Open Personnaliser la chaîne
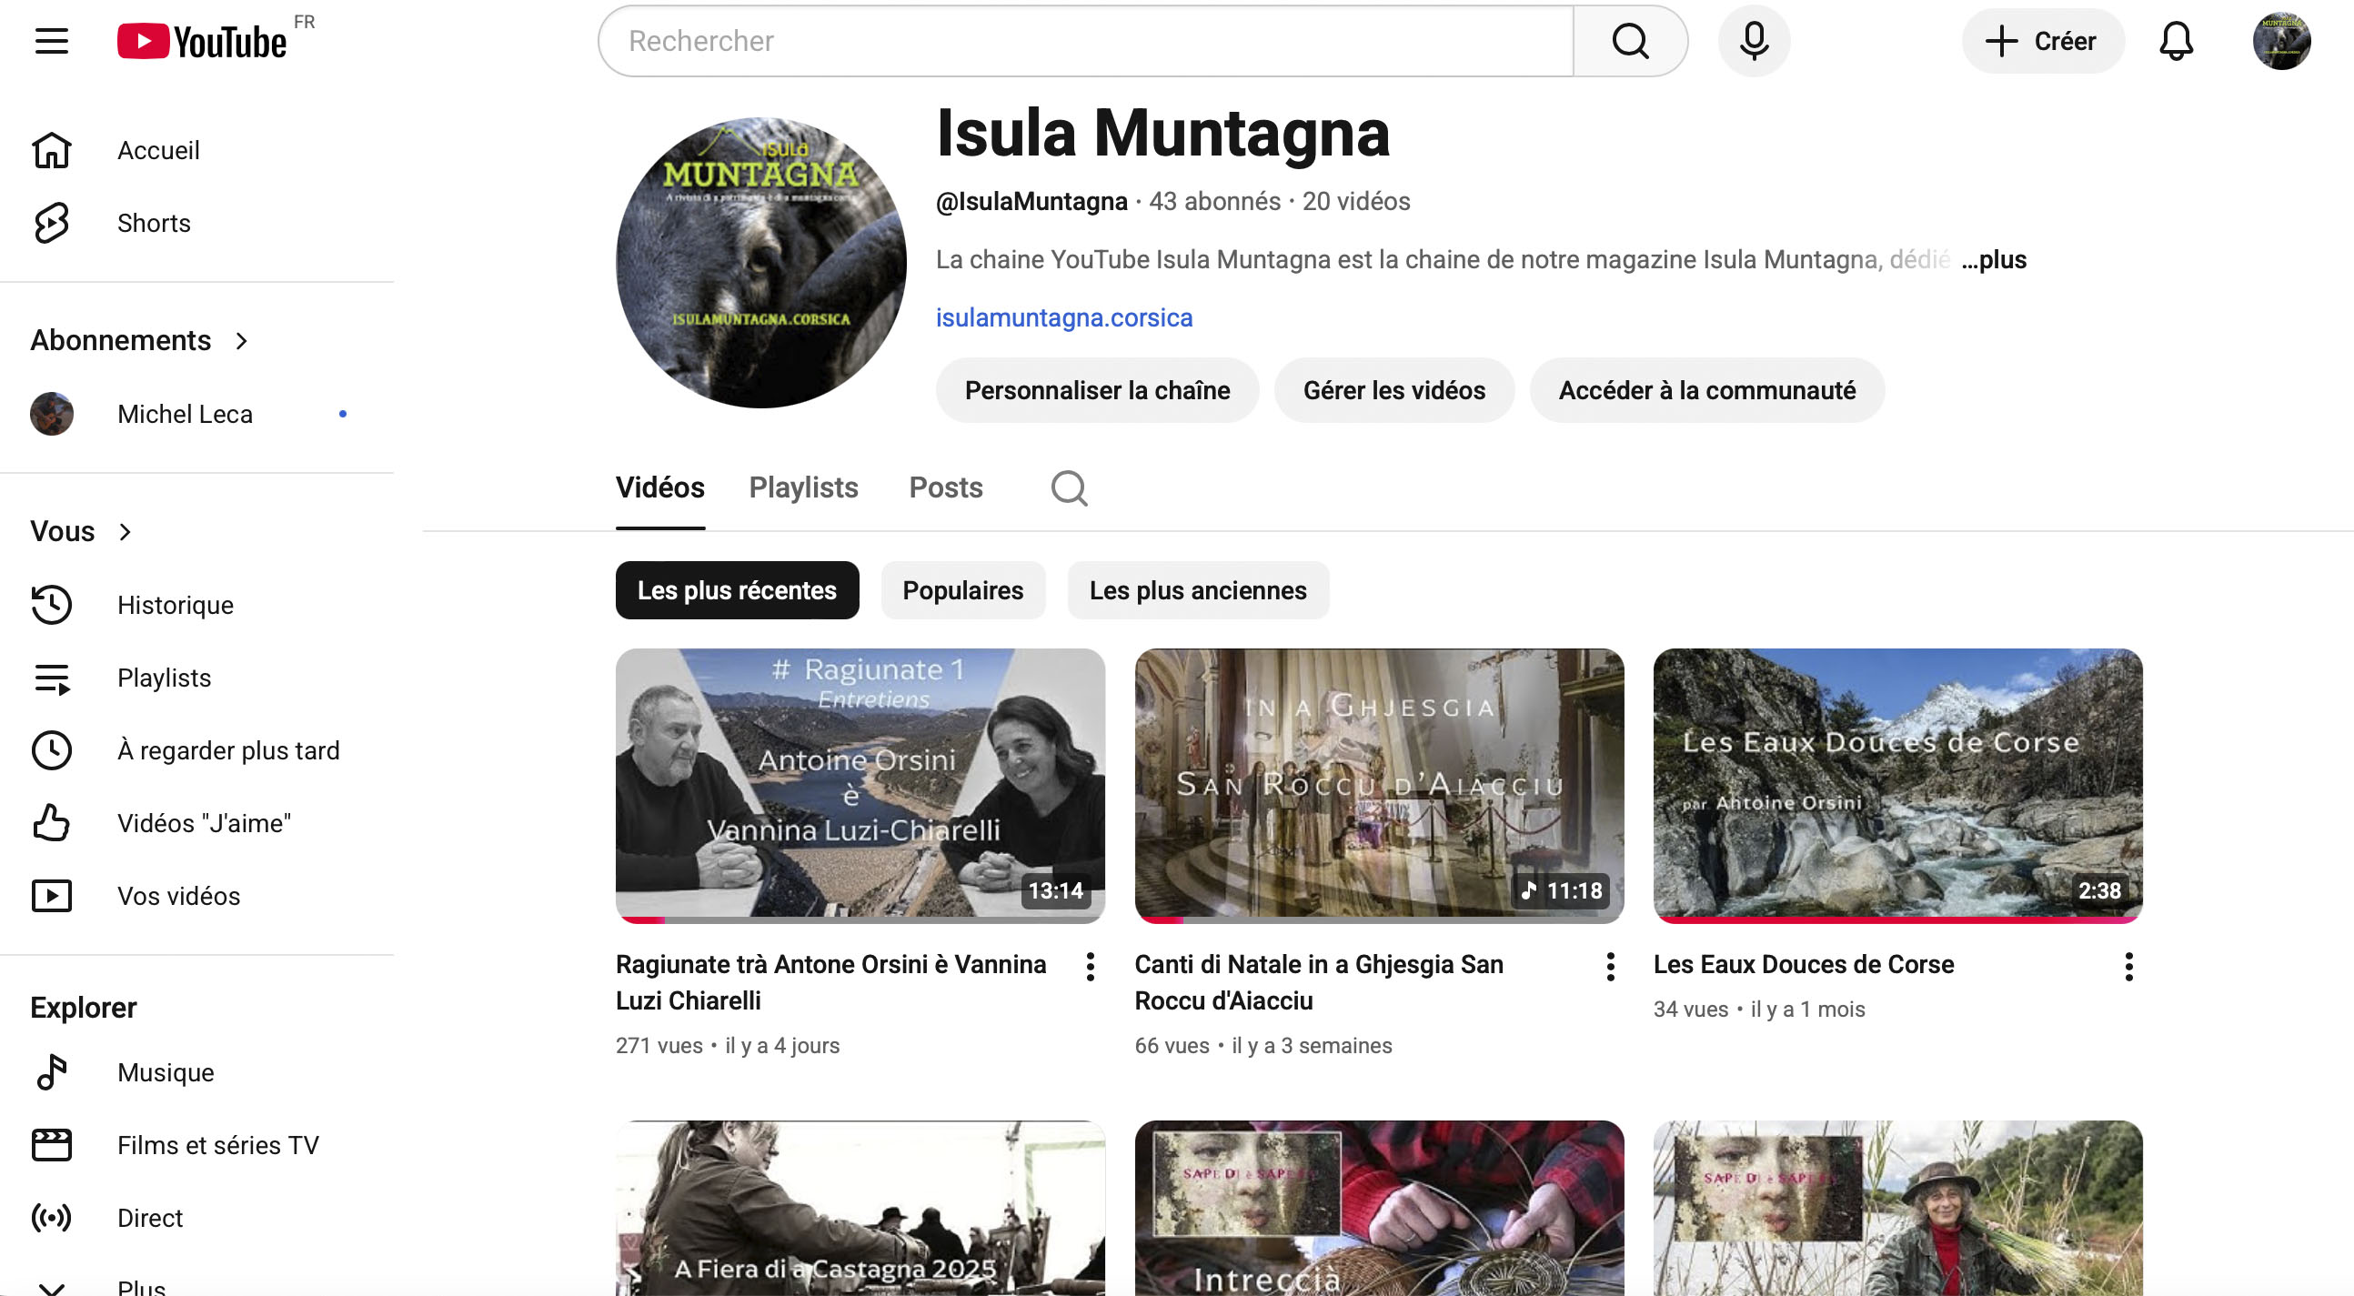The width and height of the screenshot is (2354, 1296). pyautogui.click(x=1097, y=390)
